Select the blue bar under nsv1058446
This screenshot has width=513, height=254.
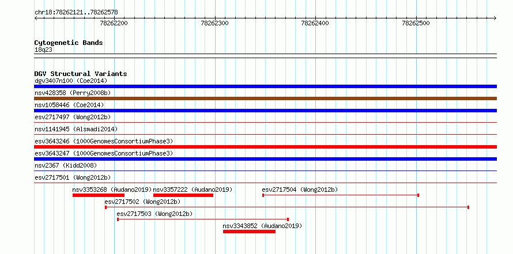point(265,111)
